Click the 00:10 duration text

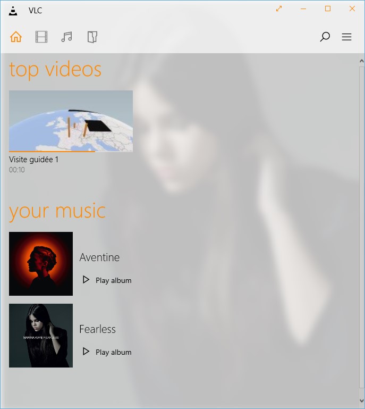coord(17,170)
